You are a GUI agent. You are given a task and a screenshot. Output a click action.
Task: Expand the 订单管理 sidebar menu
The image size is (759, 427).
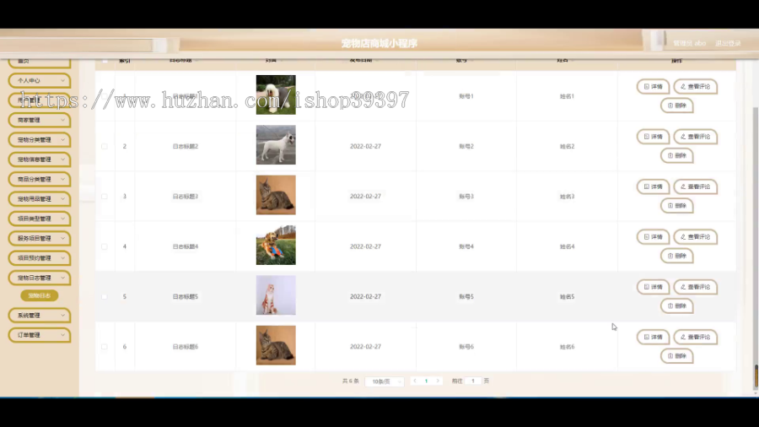pyautogui.click(x=39, y=335)
